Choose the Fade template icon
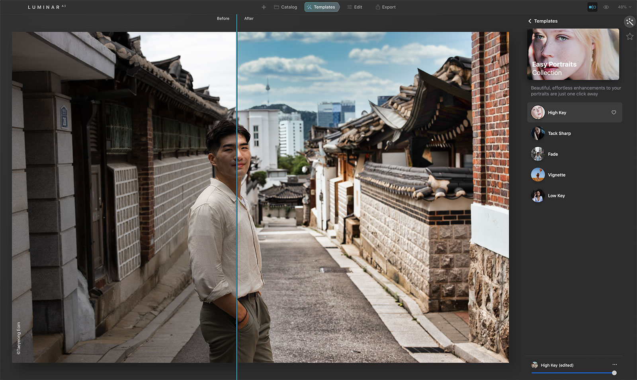 coord(538,154)
